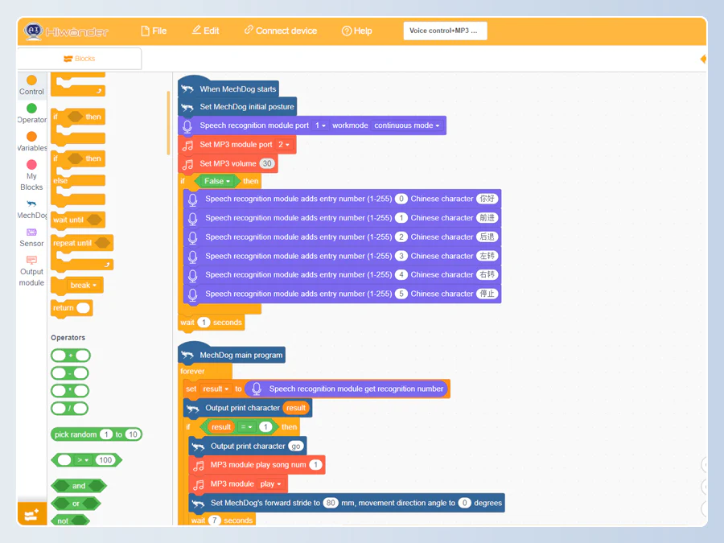The width and height of the screenshot is (724, 543).
Task: Select the Control category circle
Action: click(31, 80)
